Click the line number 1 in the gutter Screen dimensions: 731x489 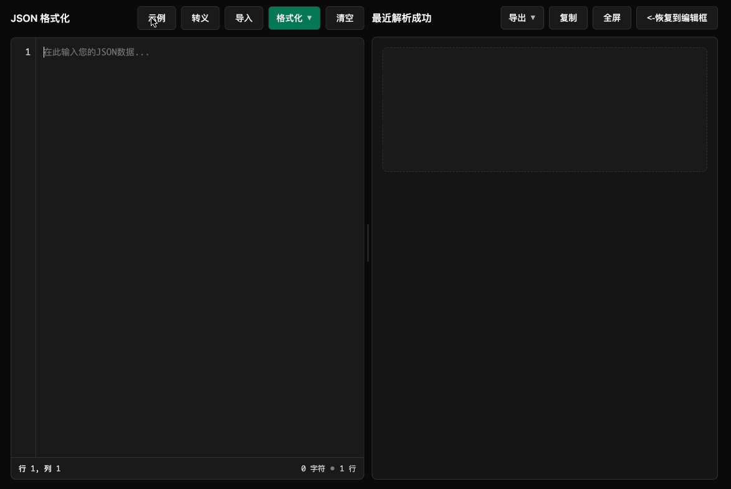click(27, 52)
